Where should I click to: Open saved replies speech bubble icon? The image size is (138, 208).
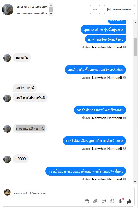tap(104, 201)
